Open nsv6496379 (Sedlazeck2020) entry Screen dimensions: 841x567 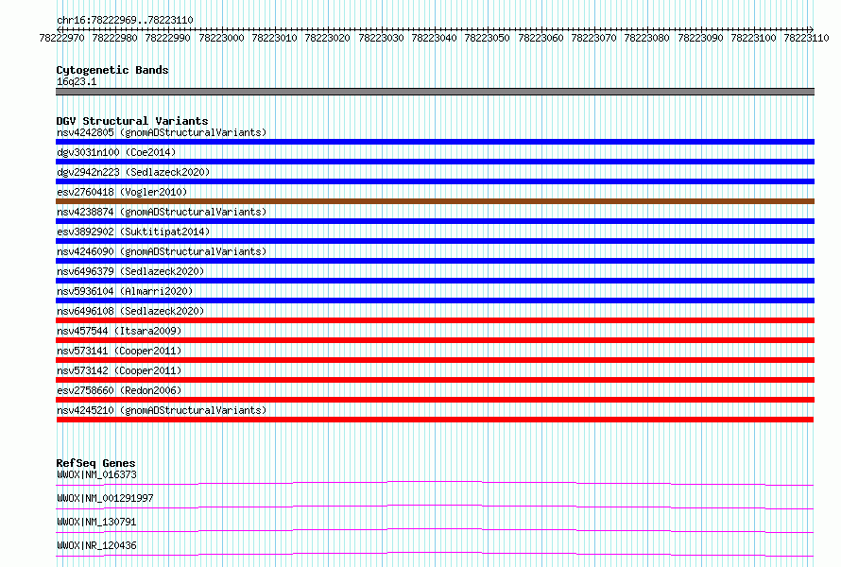click(x=130, y=271)
